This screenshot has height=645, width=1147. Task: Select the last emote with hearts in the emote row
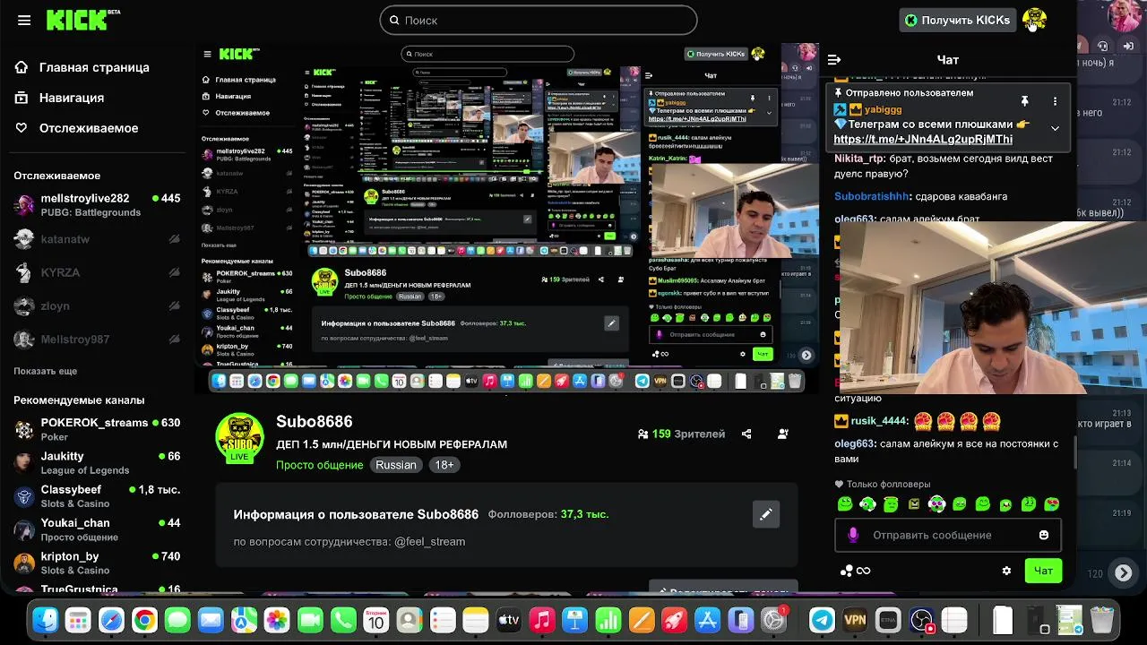pos(1052,504)
